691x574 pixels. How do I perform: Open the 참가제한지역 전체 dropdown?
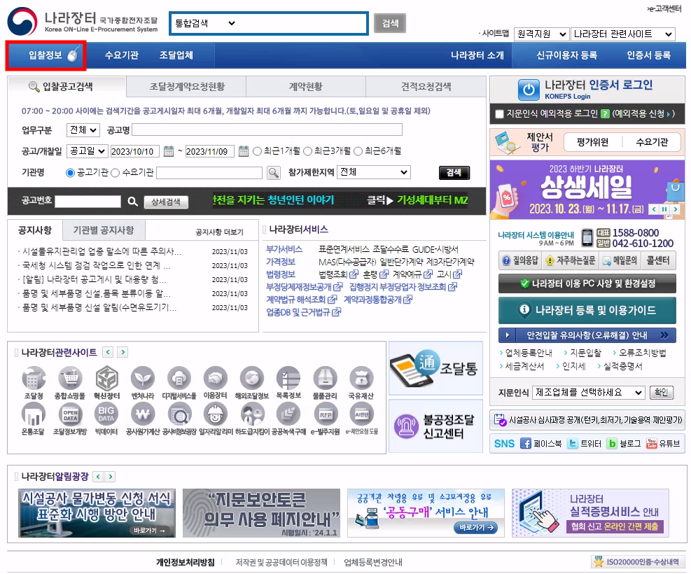coord(374,172)
